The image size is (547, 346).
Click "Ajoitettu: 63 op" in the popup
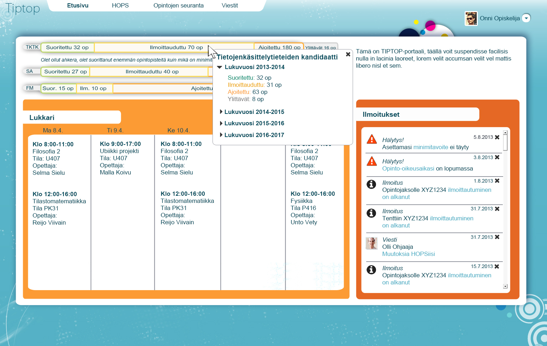coord(247,92)
